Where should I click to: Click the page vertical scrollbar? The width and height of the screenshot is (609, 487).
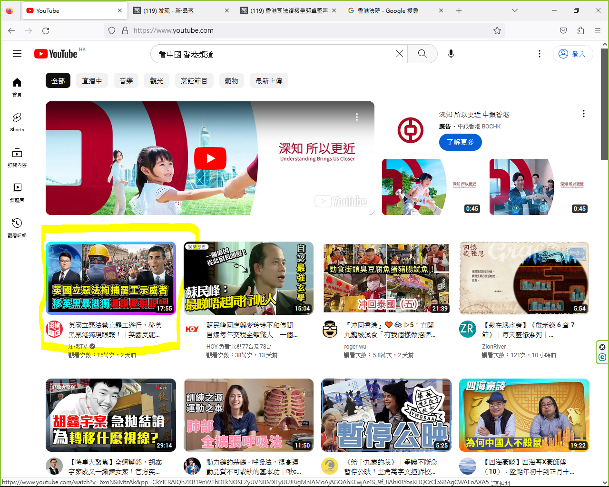[605, 105]
